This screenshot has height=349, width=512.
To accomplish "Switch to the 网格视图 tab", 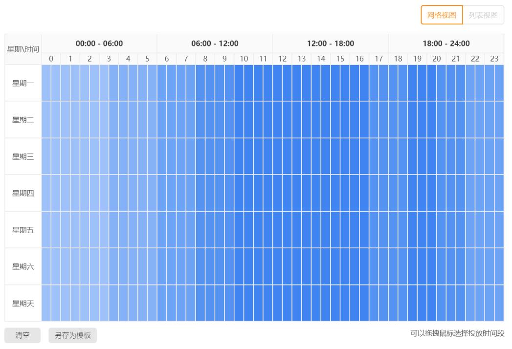I will (x=442, y=15).
